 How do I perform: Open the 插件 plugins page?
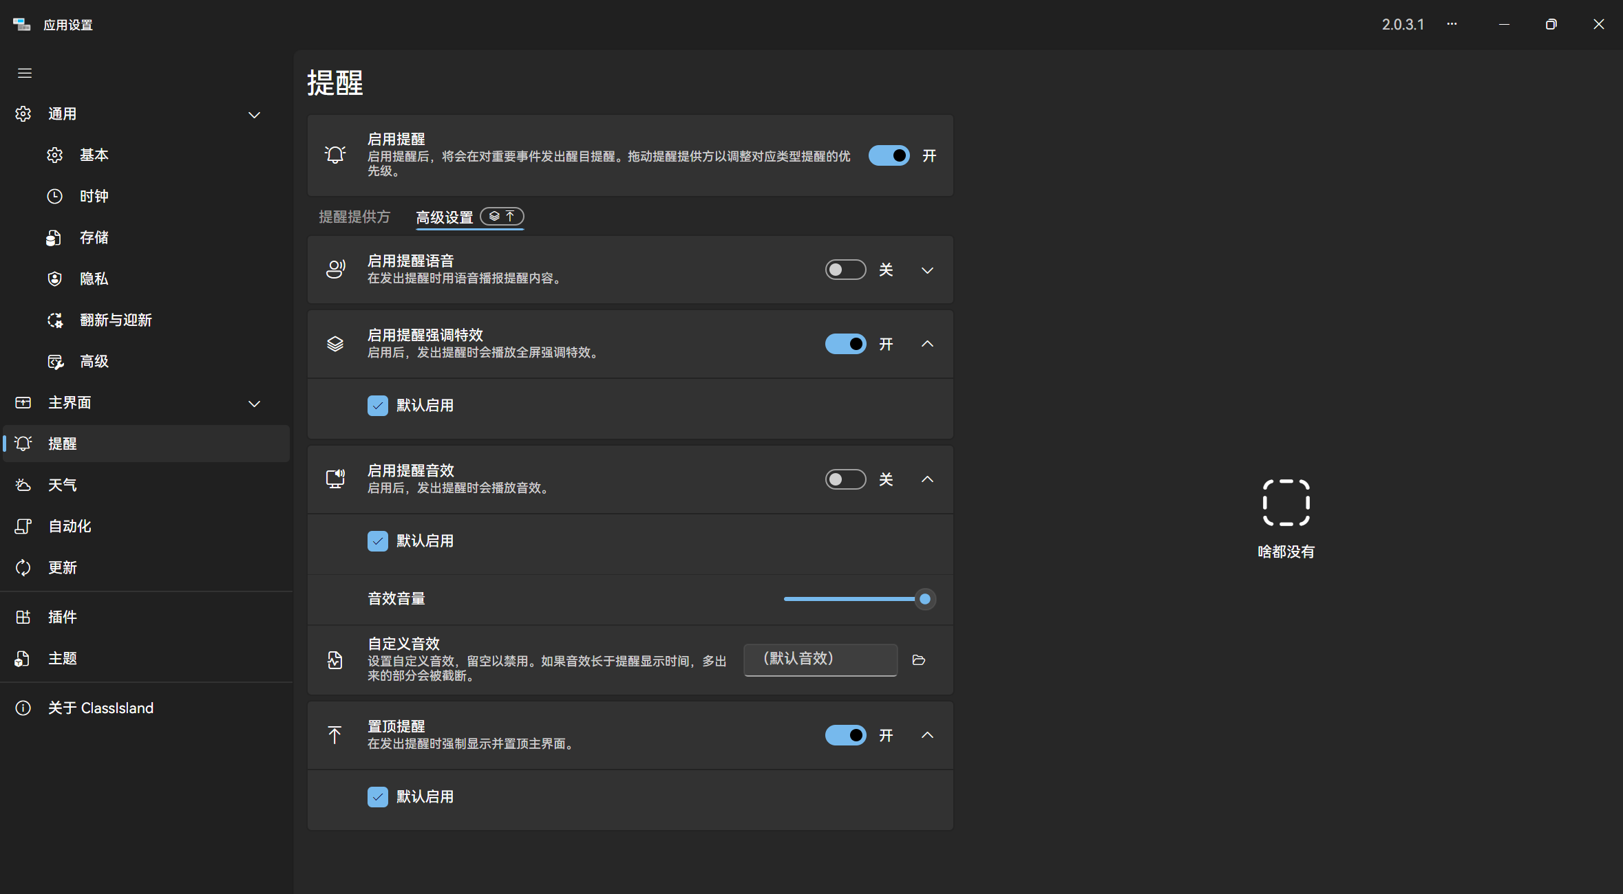pos(62,617)
